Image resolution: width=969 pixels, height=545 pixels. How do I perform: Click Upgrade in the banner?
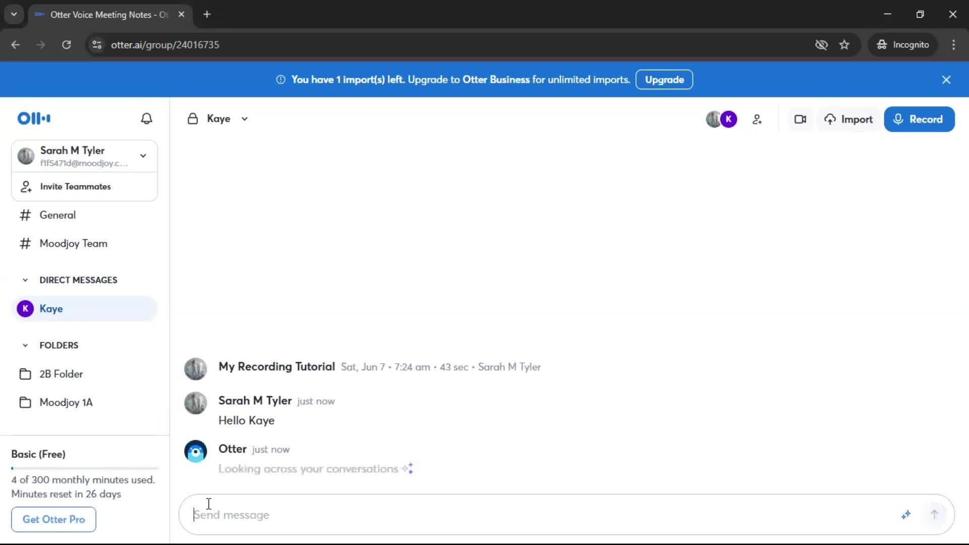[664, 80]
